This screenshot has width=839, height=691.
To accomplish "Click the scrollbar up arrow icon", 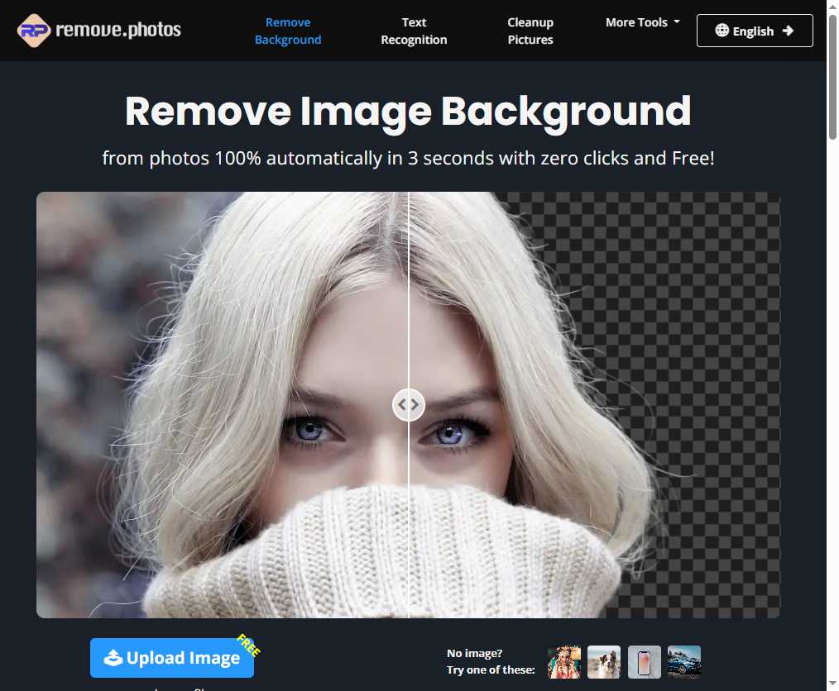I will 832,7.
